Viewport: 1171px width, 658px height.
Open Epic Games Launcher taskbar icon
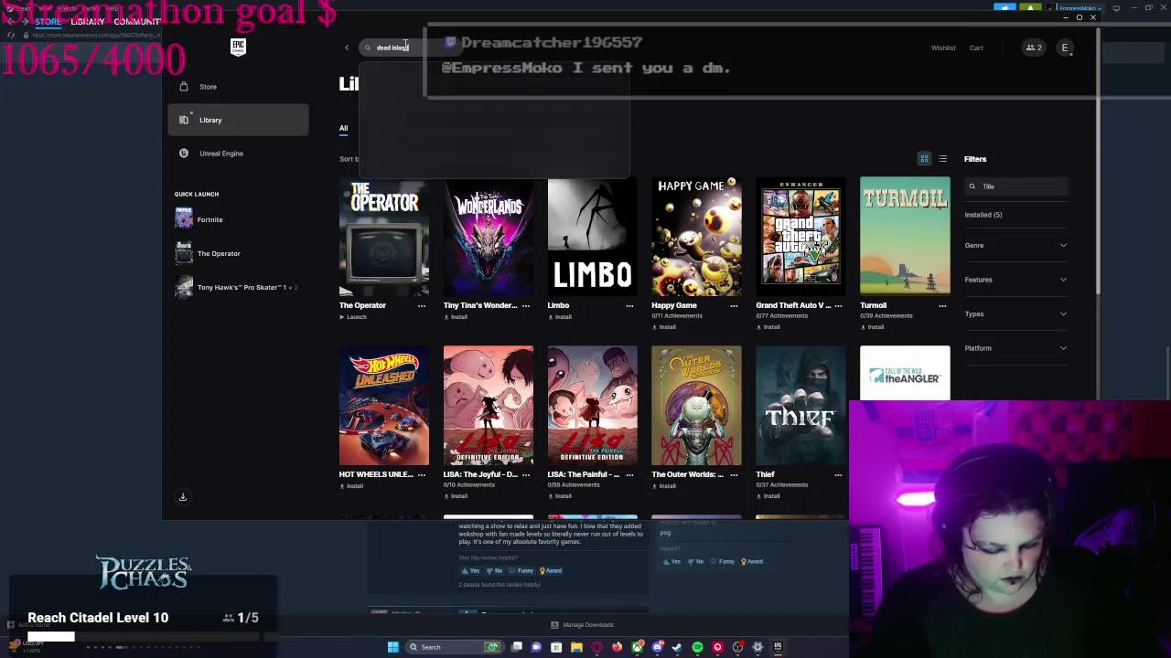[779, 647]
